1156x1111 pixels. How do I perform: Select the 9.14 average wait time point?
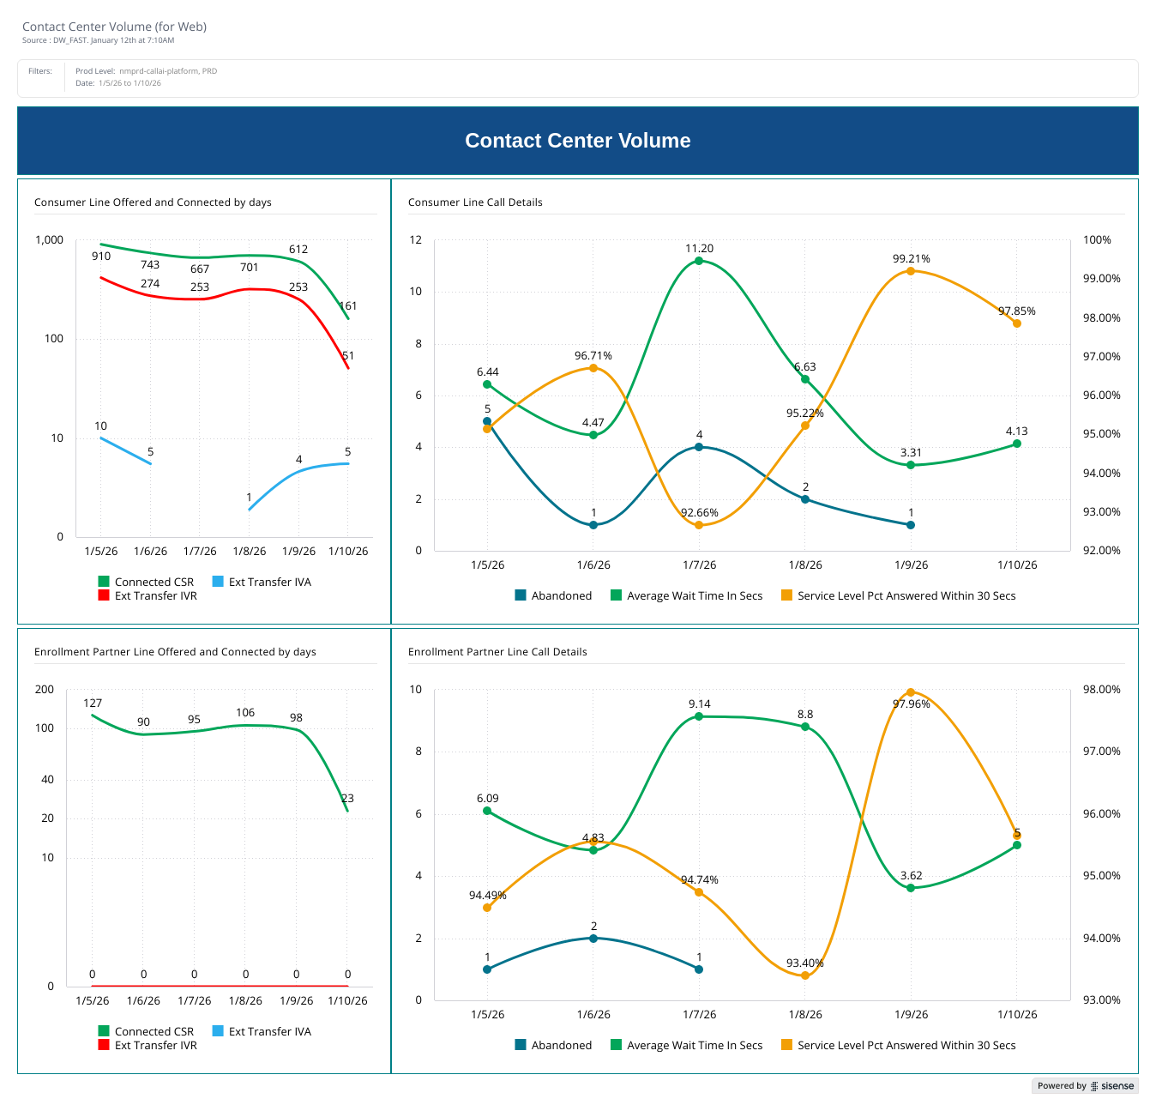[x=699, y=716]
